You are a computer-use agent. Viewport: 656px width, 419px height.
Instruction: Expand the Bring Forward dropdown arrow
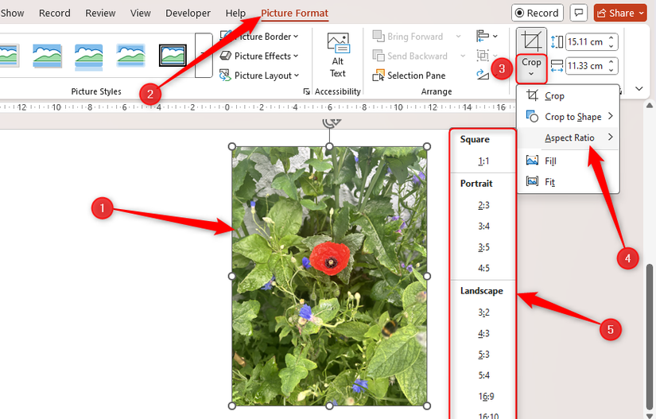458,37
